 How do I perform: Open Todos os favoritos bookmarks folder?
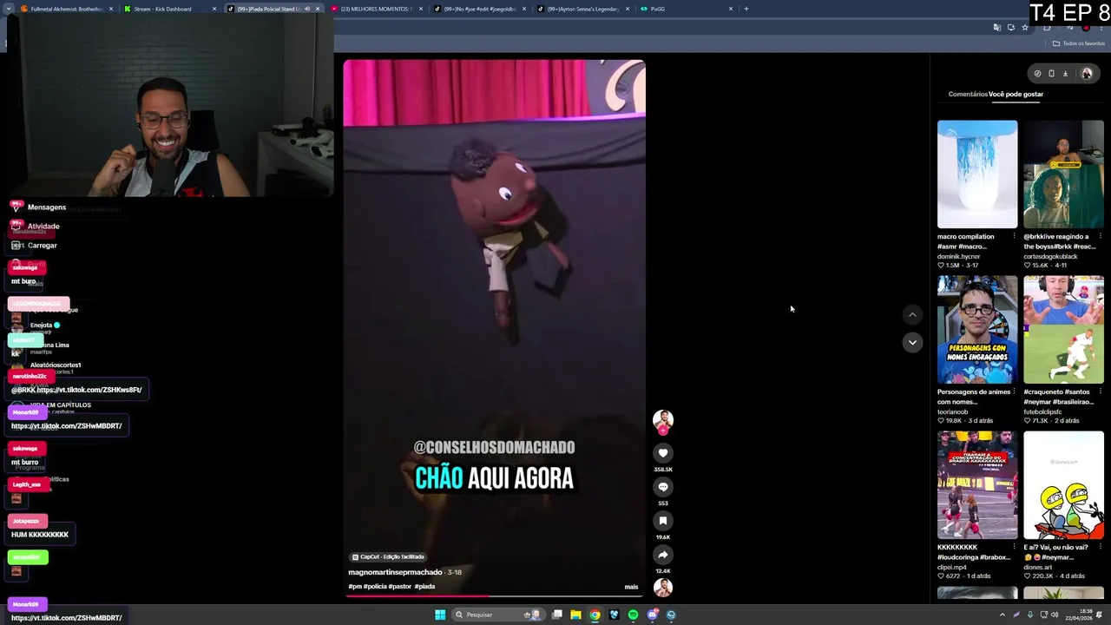point(1077,43)
